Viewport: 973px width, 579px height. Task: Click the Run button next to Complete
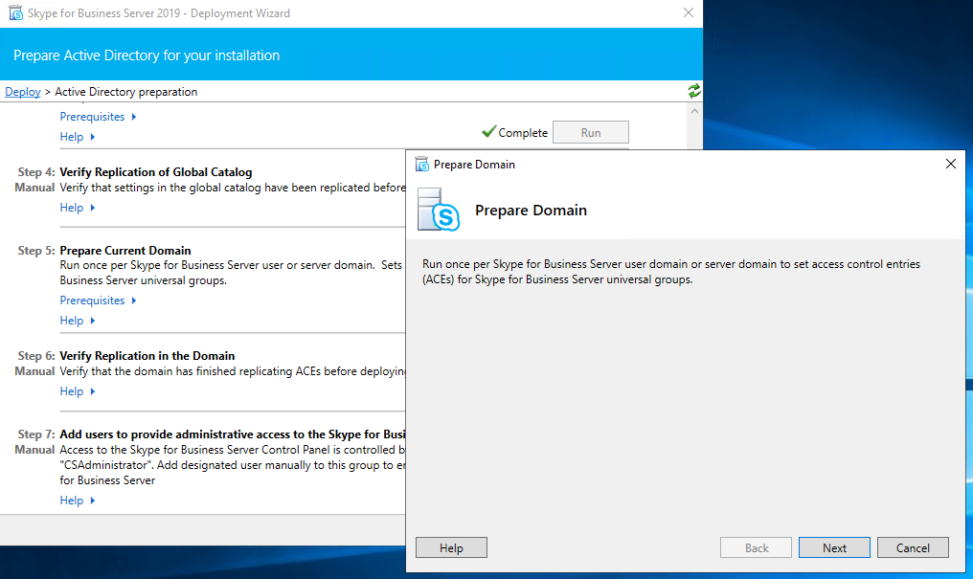(591, 132)
